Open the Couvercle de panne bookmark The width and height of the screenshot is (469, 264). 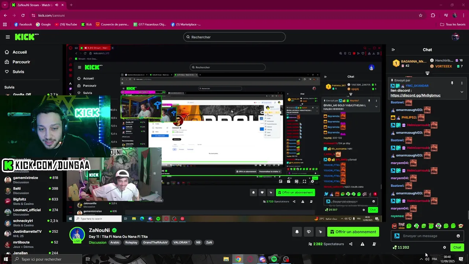[112, 25]
